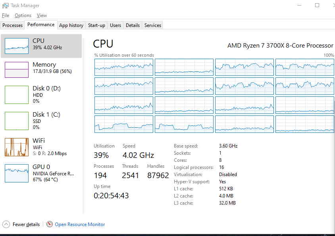Click the Task Manager title bar icon
The image size is (335, 236).
[x=5, y=6]
